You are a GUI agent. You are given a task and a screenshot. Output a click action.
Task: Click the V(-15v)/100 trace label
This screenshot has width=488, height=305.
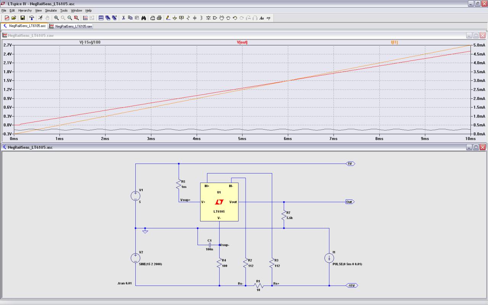[x=90, y=42]
